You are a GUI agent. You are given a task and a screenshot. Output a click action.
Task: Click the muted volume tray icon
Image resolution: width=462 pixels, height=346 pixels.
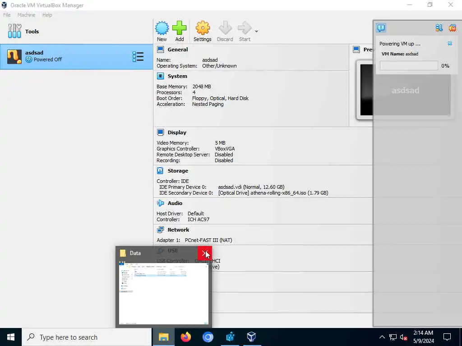(403, 337)
